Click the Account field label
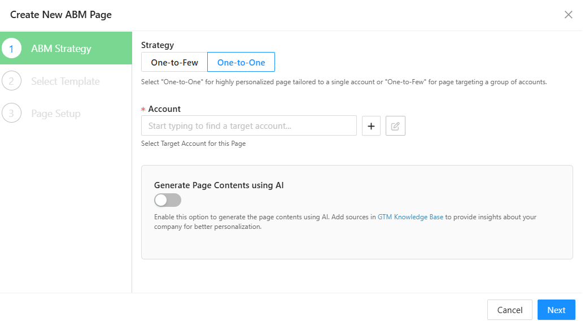Viewport: 585px width, 321px height. (164, 109)
